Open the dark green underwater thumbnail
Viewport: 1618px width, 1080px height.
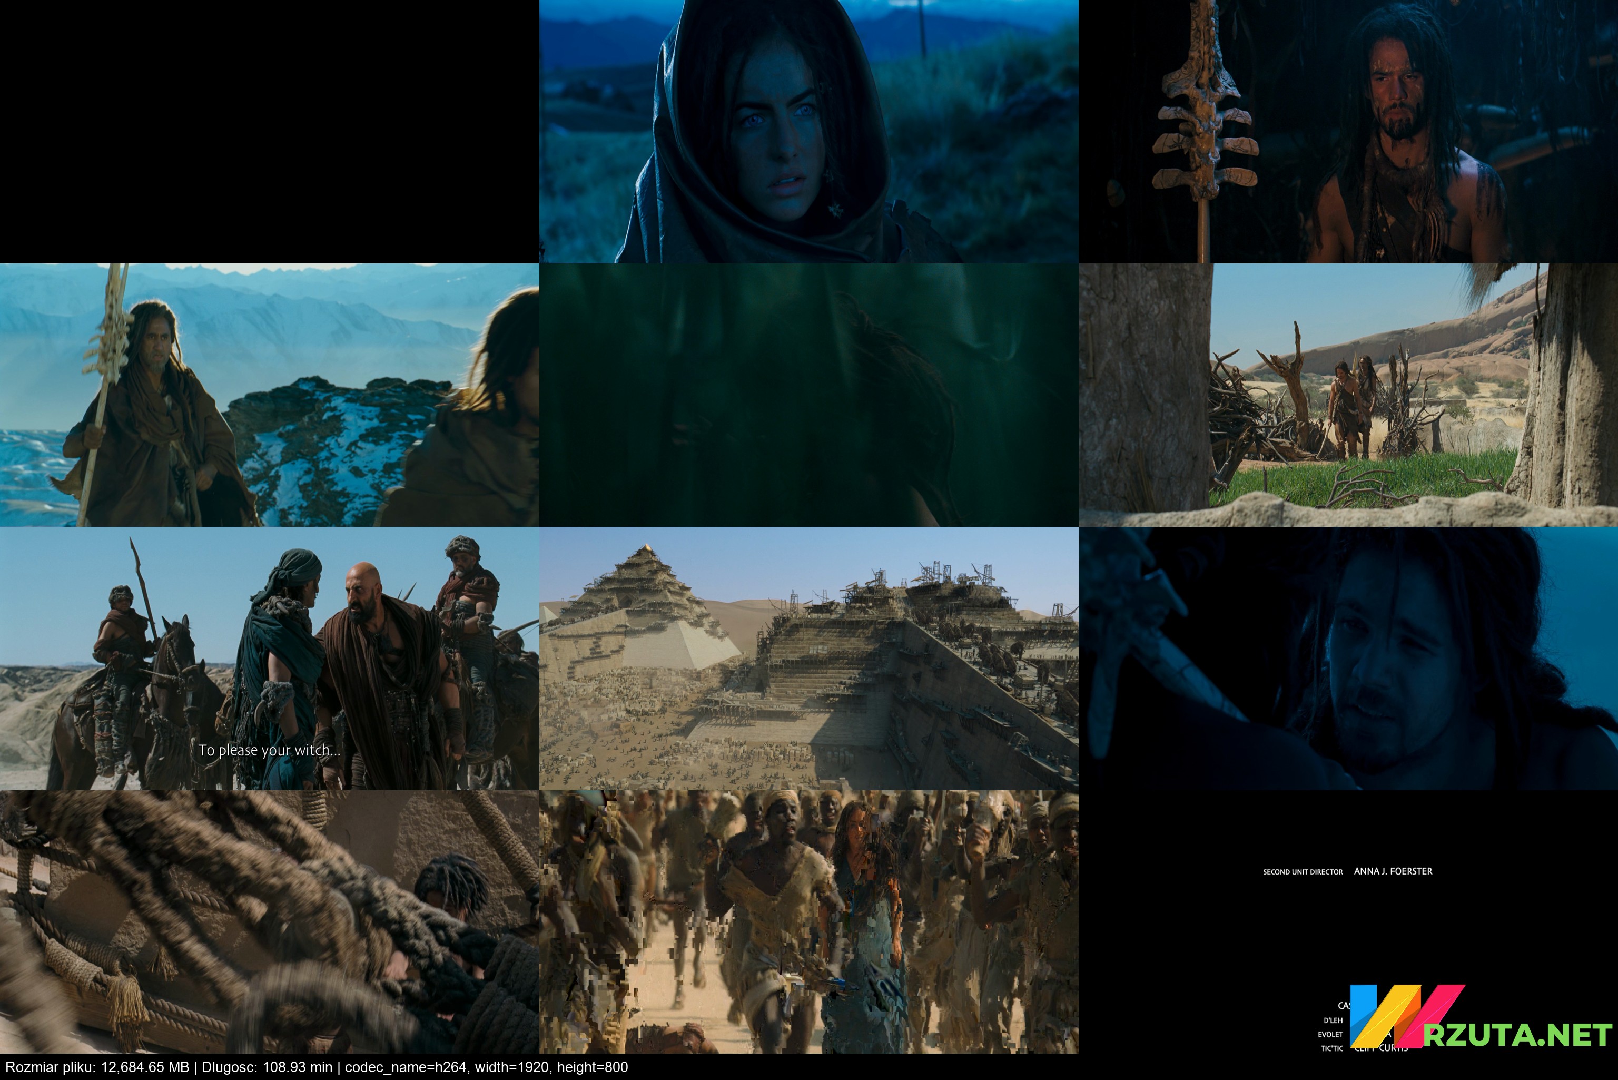(808, 395)
